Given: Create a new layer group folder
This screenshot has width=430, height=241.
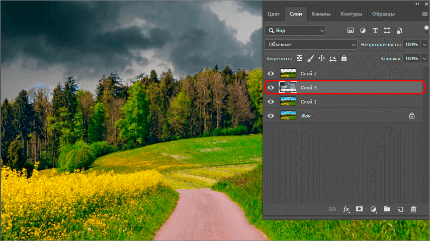Looking at the screenshot, I should coord(387,209).
